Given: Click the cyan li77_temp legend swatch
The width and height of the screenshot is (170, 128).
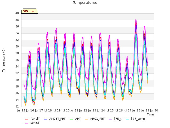Looking at the screenshot, I should [x=127, y=119].
